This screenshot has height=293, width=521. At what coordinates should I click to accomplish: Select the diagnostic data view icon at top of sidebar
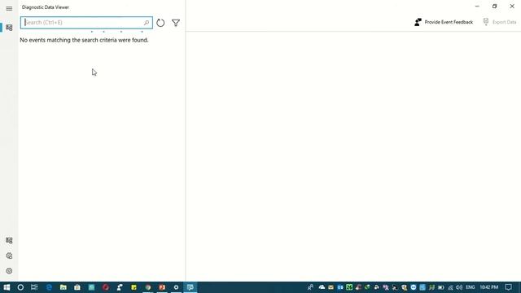[9, 28]
